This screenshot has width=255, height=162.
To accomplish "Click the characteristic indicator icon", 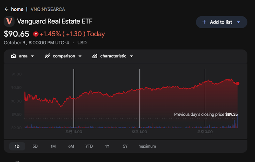I will click(x=95, y=56).
